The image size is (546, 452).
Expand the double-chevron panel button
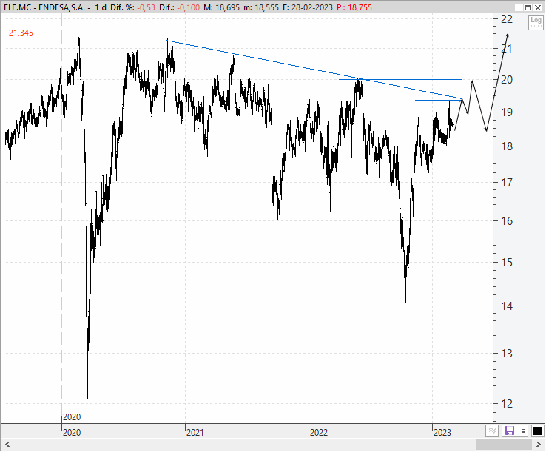[492, 431]
